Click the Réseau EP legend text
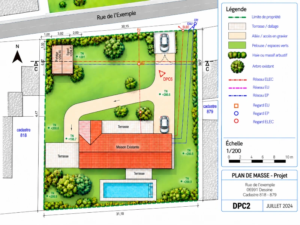Image resolution: width=300 pixels, height=225 pixels. point(261,95)
